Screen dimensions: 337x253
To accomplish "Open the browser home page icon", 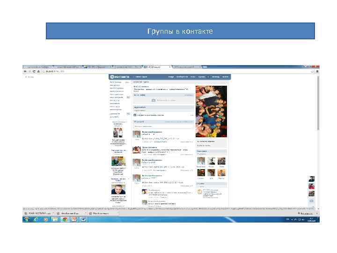I will 38,71.
